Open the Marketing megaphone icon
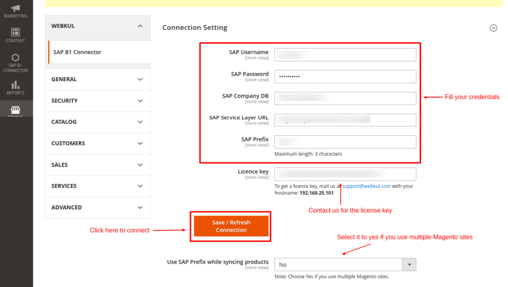508x287 pixels. pos(15,8)
